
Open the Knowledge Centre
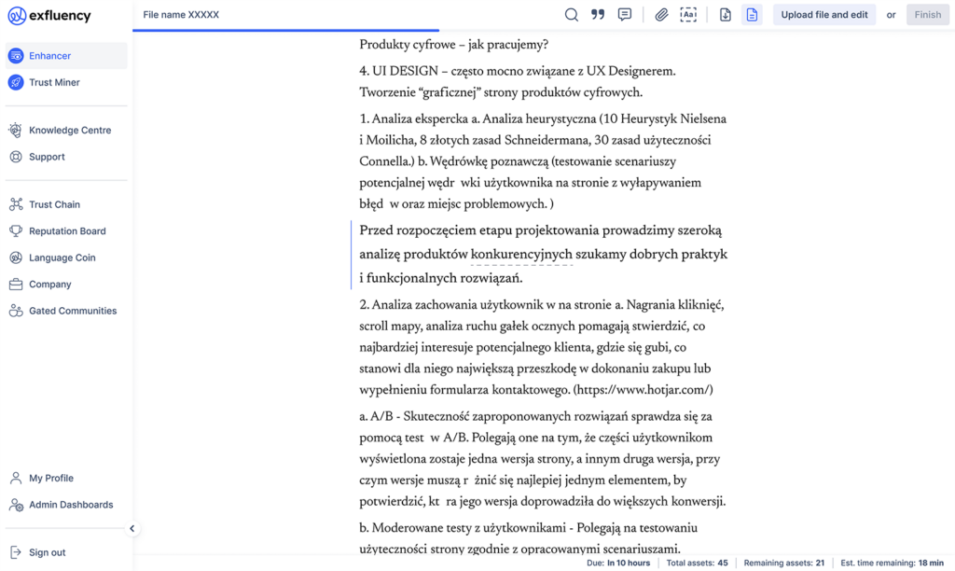69,131
